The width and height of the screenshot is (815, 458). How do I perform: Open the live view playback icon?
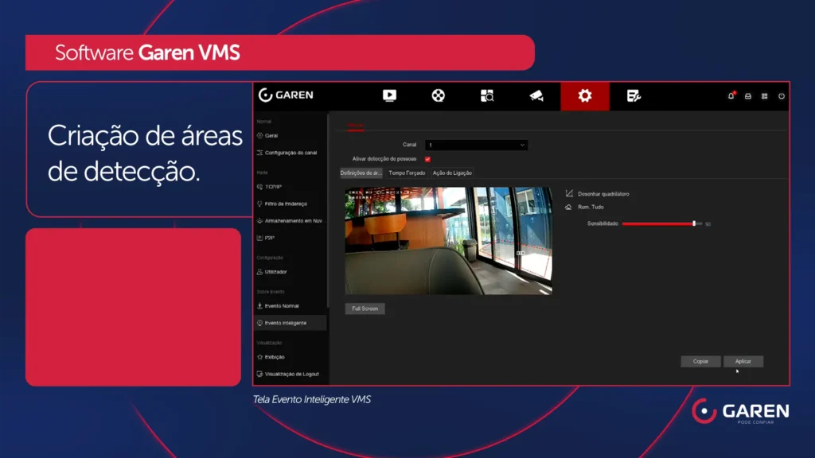pos(389,96)
